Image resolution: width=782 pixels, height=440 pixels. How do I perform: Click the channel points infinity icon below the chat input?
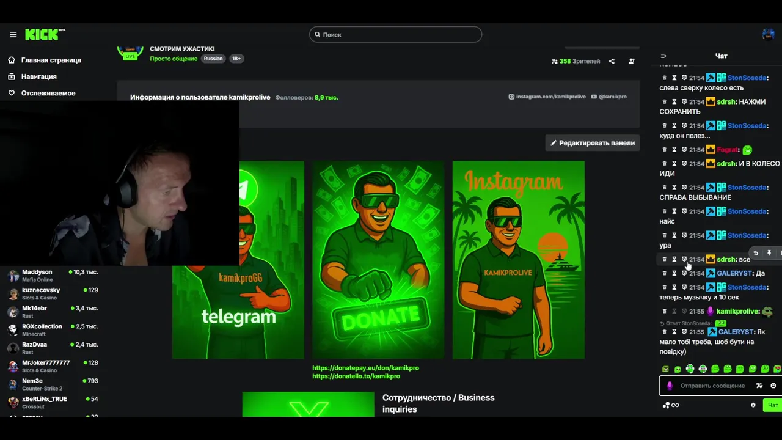(675, 405)
